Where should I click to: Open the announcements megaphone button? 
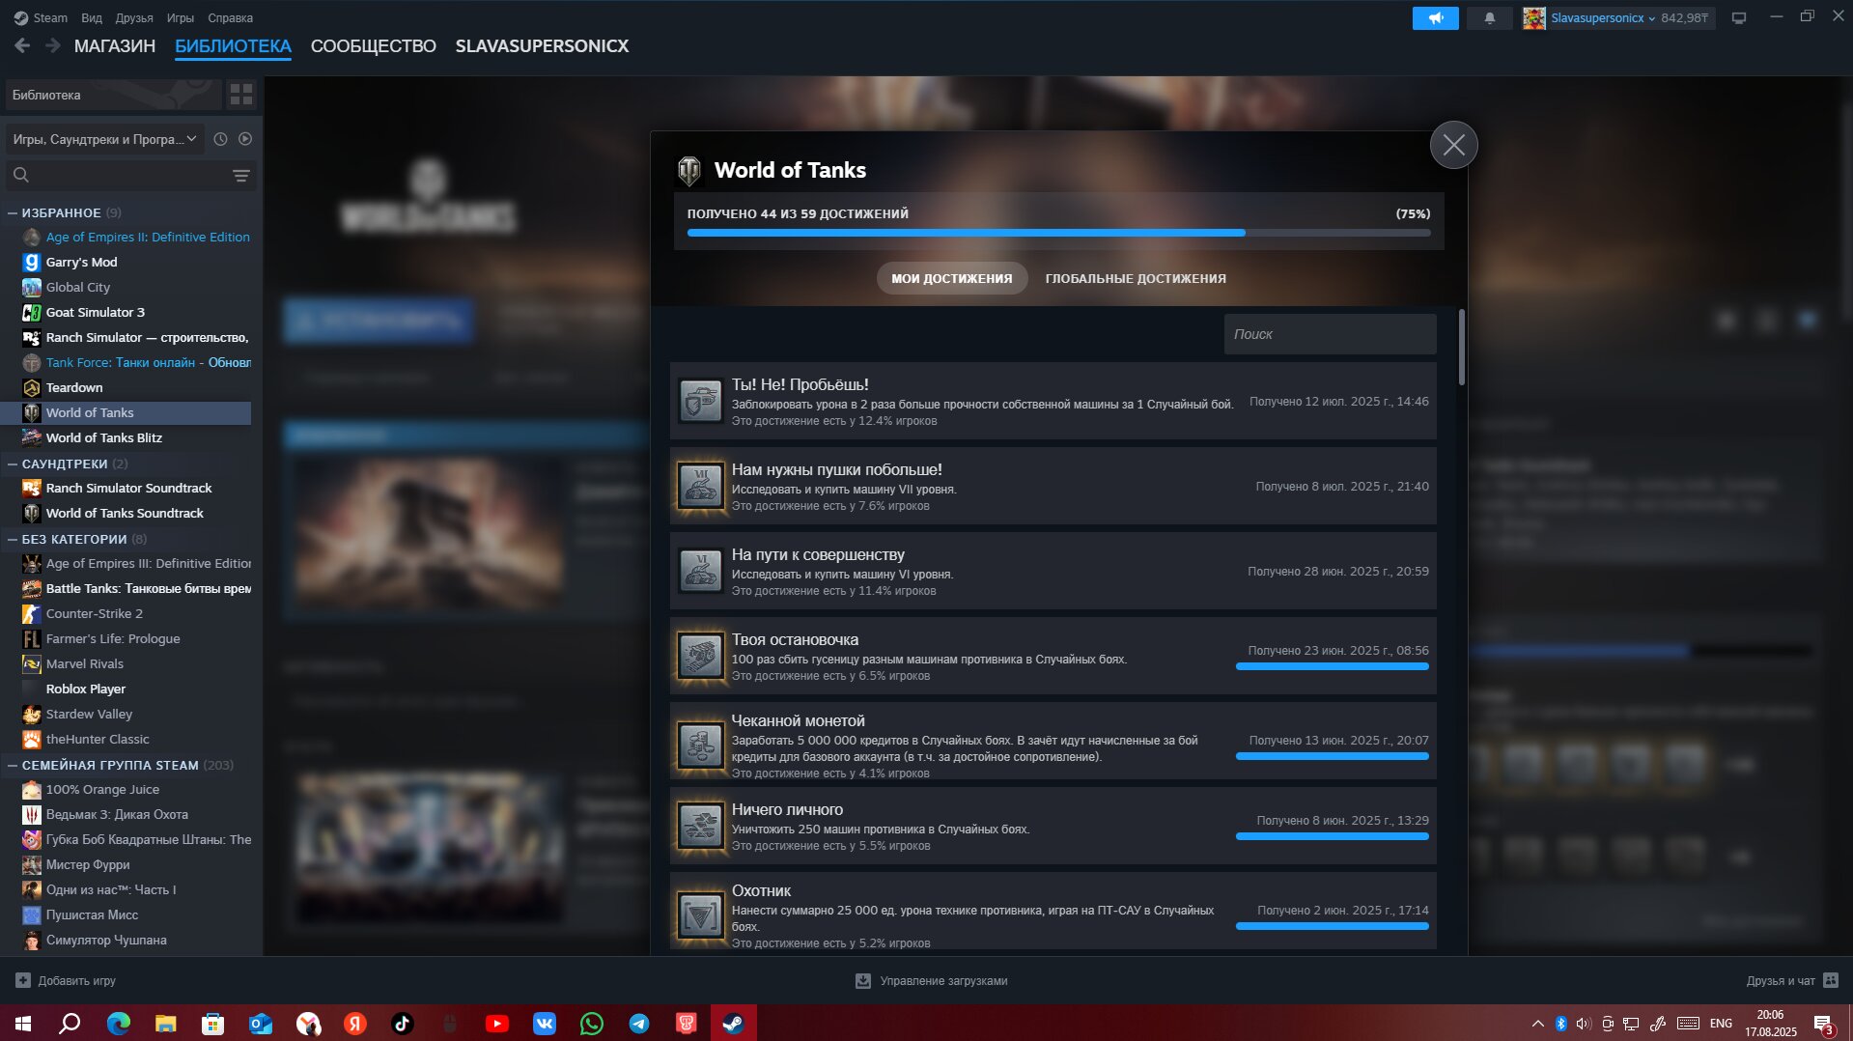(x=1435, y=17)
